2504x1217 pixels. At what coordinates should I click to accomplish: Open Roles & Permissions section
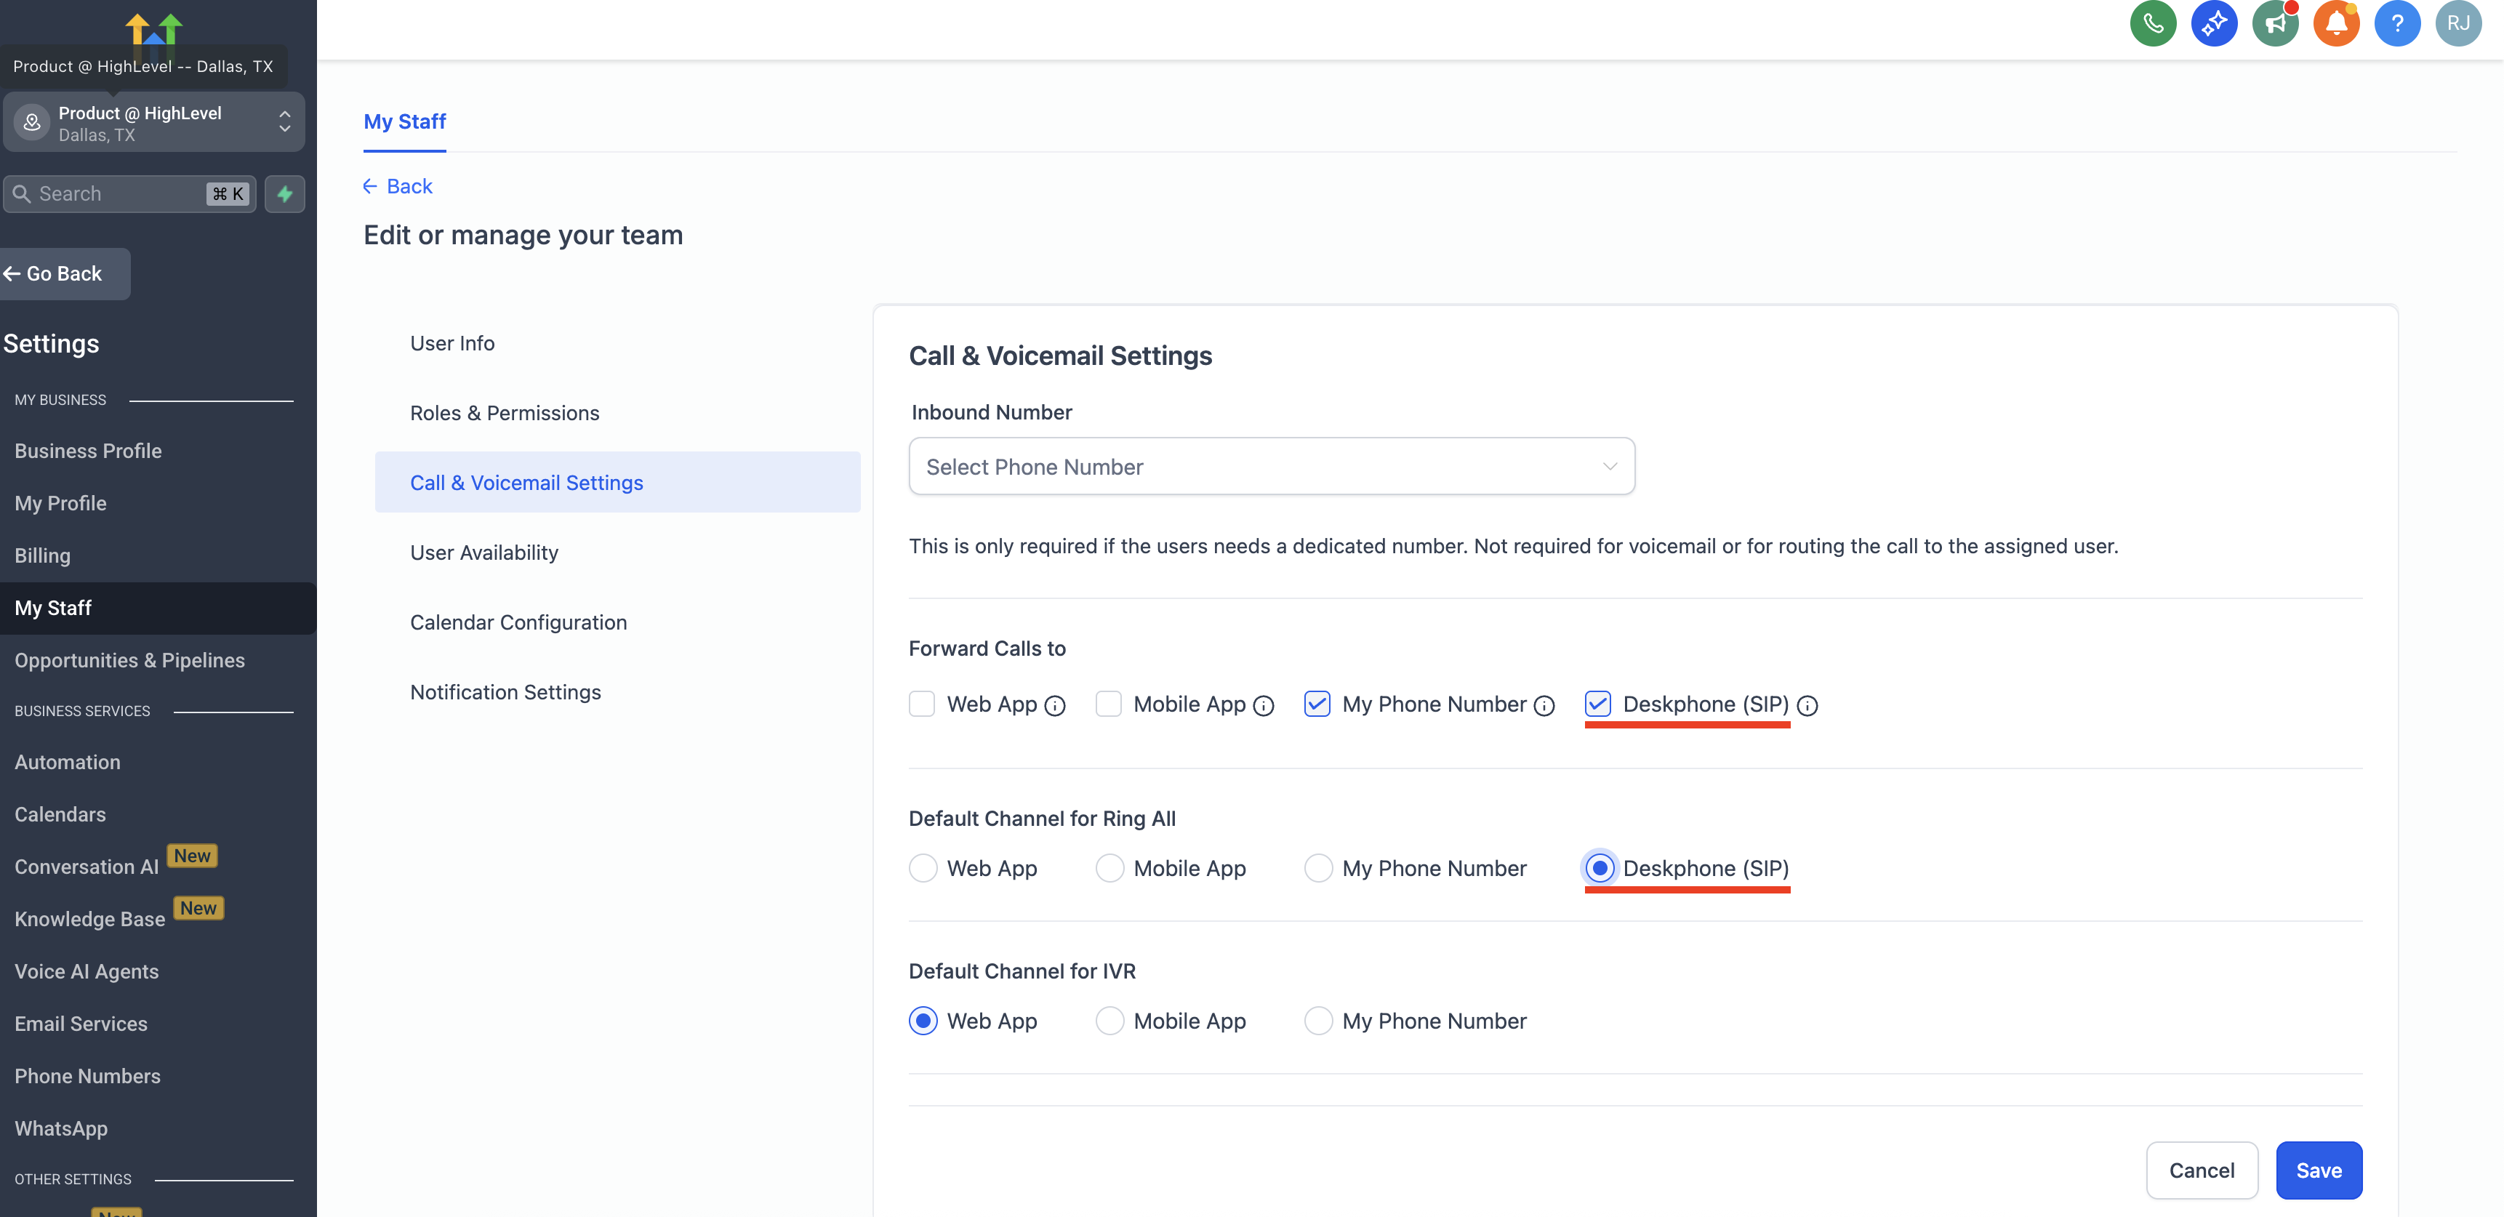(505, 413)
